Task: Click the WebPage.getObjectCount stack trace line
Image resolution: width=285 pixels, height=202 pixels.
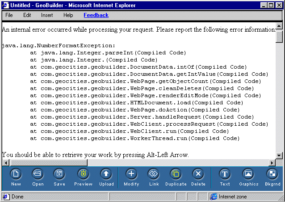Action: 146,81
